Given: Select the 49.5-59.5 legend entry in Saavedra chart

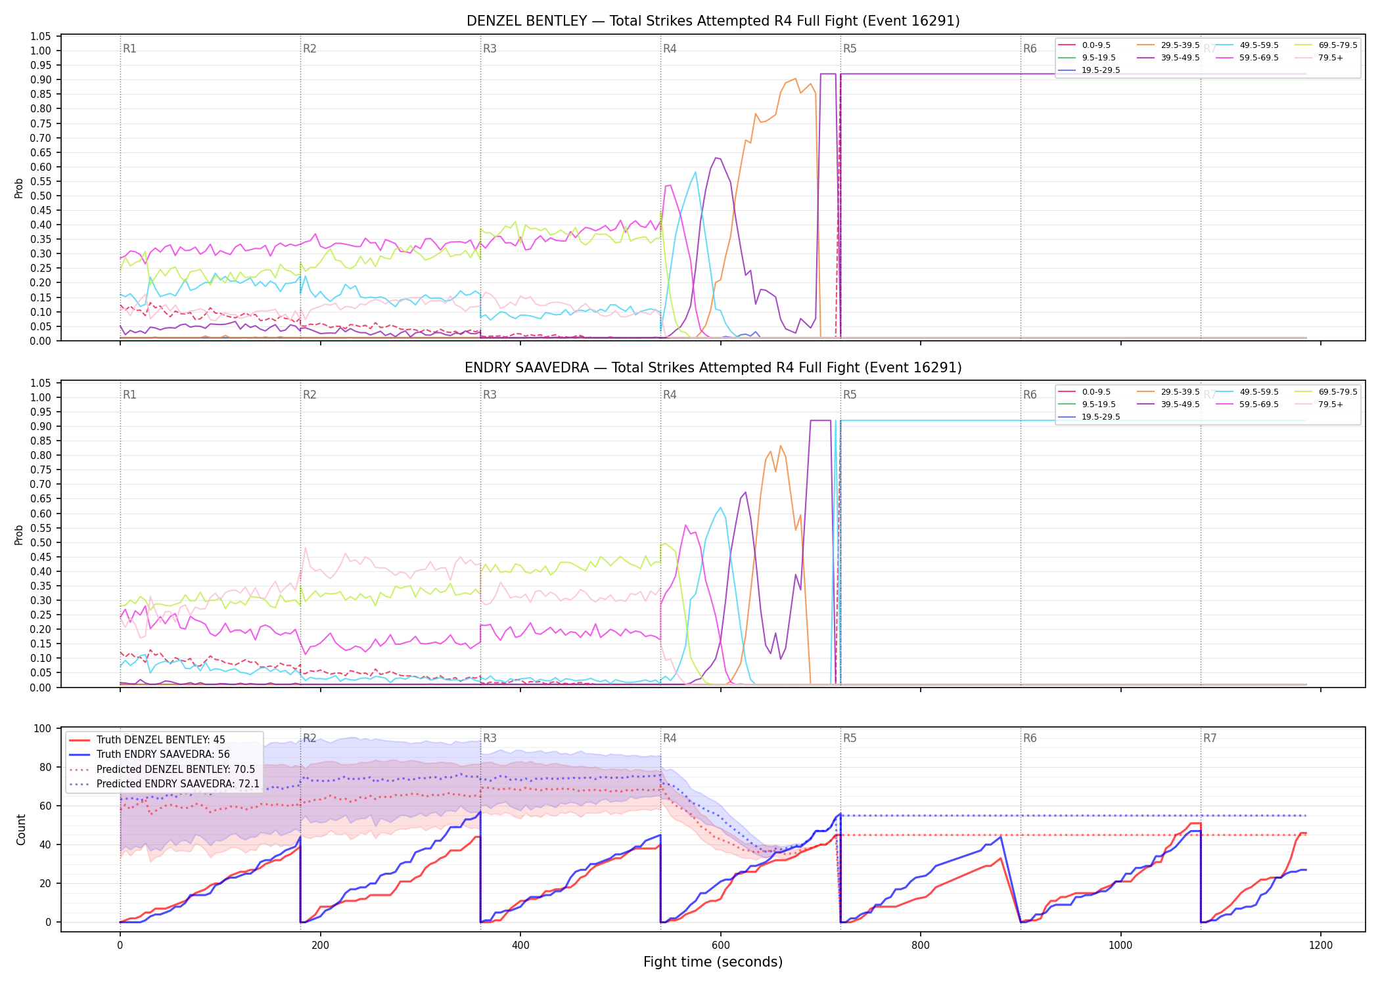Looking at the screenshot, I should point(1247,392).
